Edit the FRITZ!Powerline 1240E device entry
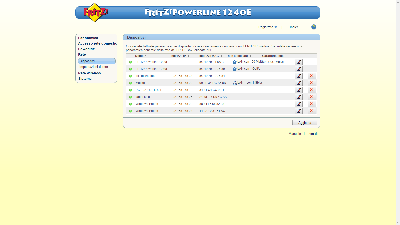Viewport: 400px width, 225px height. tap(298, 69)
